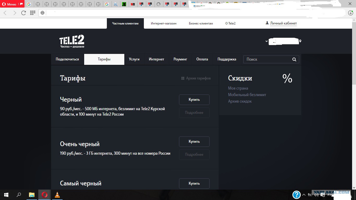
Task: Click the browser forward arrow
Action: 15,13
